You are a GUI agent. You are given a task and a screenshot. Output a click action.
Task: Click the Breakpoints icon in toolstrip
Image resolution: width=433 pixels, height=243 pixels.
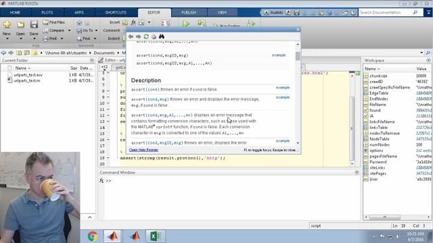tap(165, 23)
